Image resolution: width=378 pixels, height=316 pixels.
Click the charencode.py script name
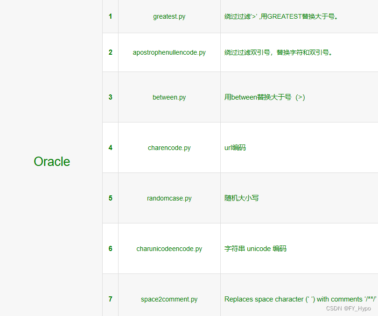(x=169, y=148)
